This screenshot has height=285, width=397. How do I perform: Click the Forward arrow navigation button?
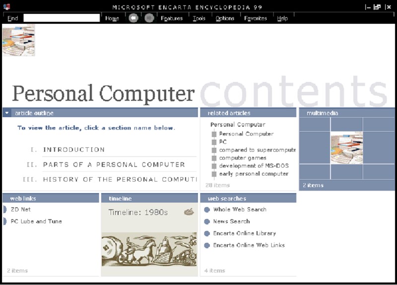(x=149, y=18)
